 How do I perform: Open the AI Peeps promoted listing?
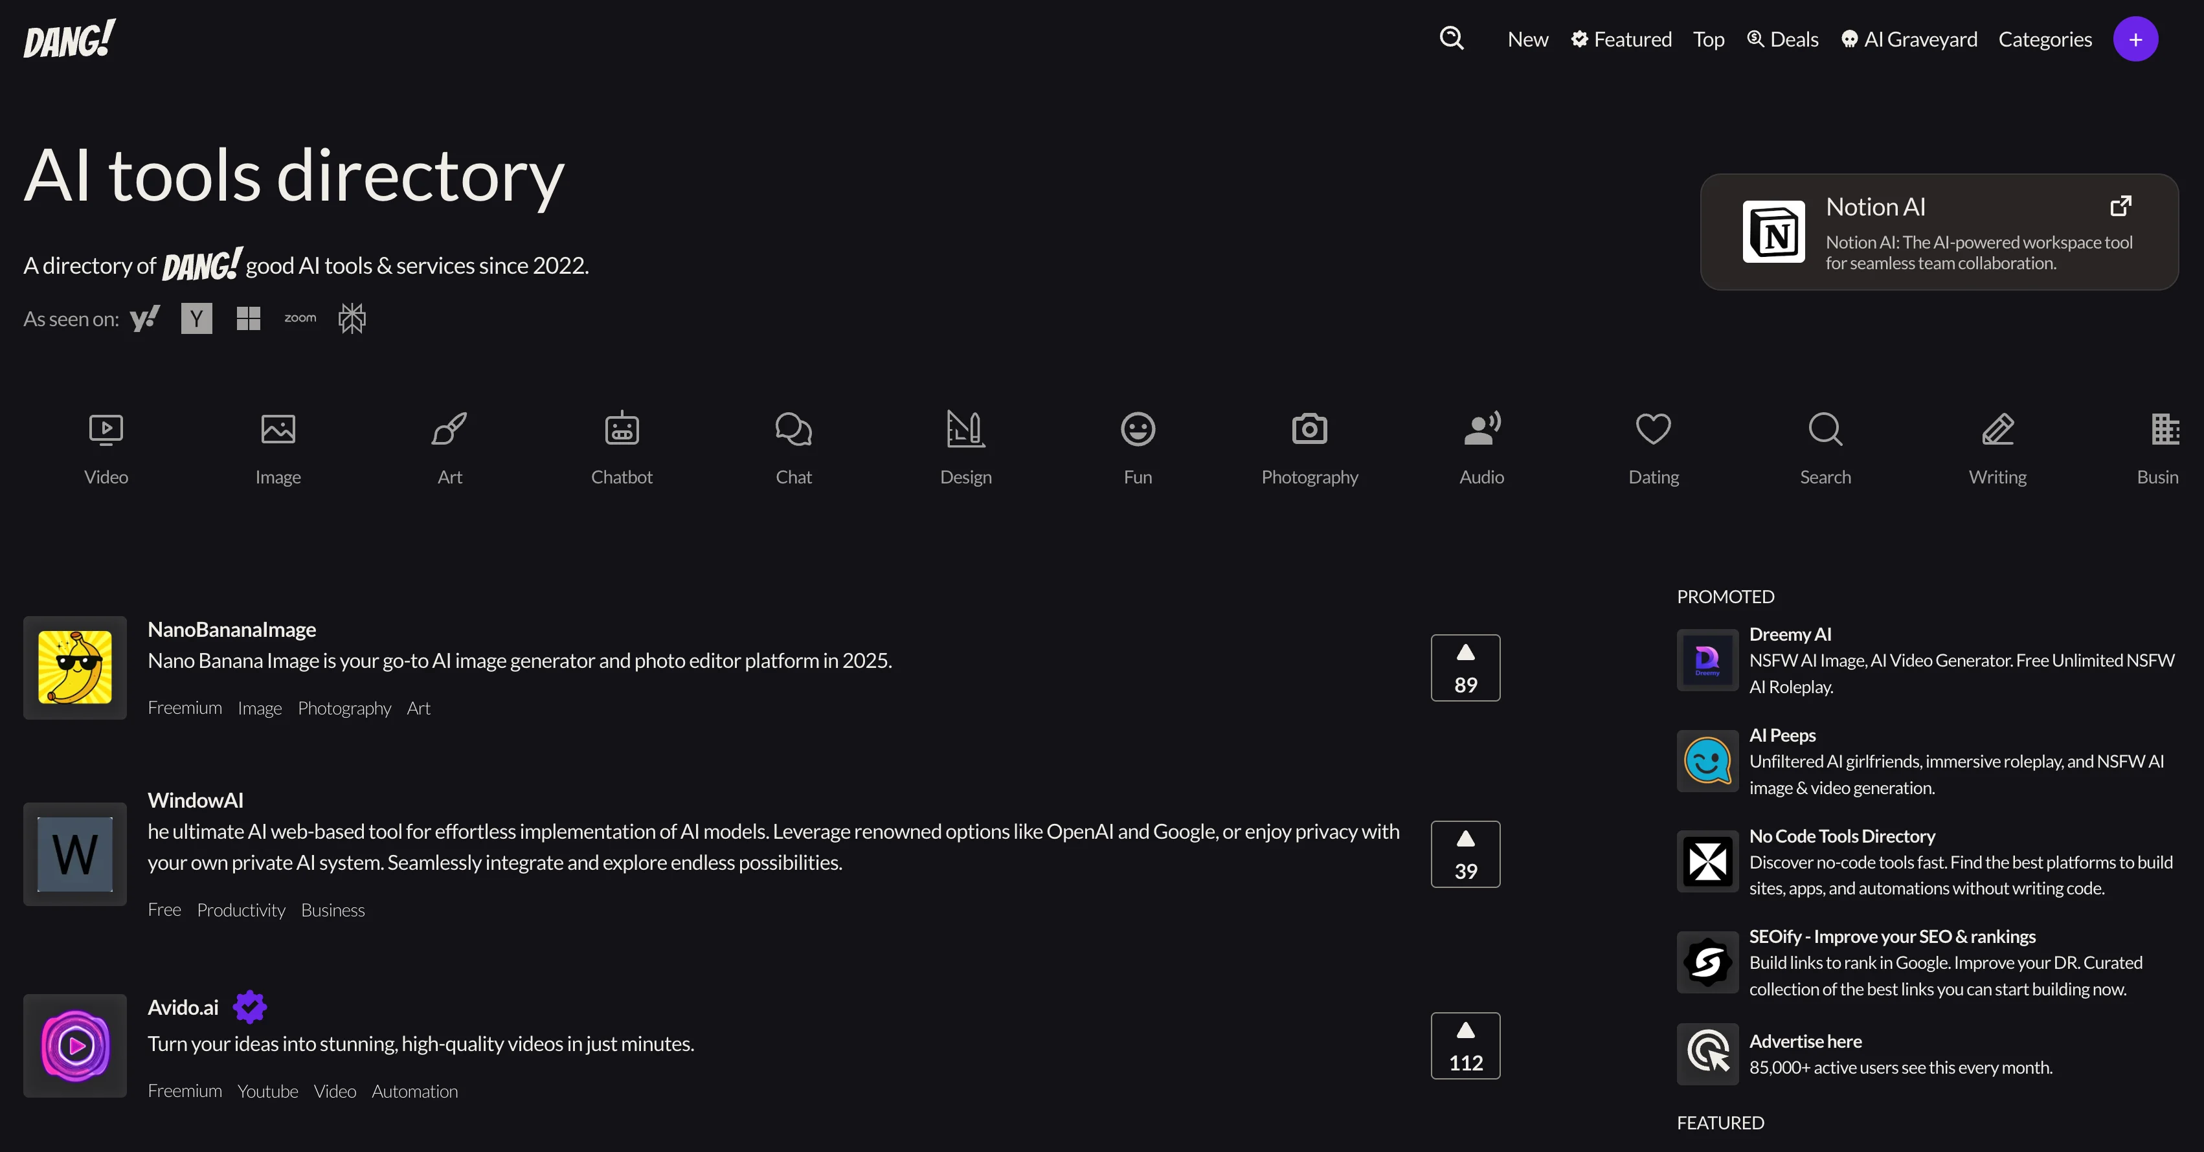(1782, 735)
